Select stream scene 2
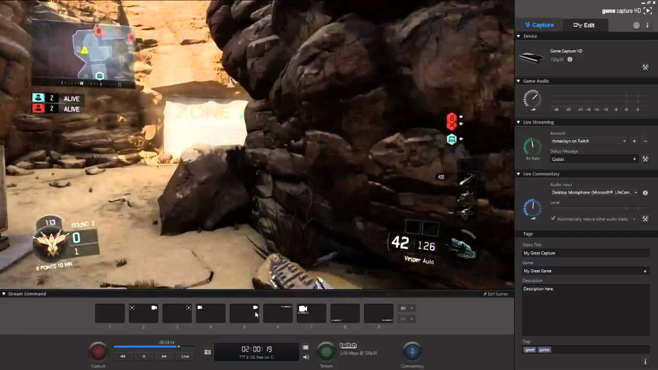This screenshot has width=658, height=370. pyautogui.click(x=143, y=313)
